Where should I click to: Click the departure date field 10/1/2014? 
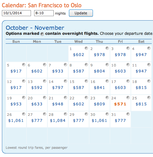(16, 13)
